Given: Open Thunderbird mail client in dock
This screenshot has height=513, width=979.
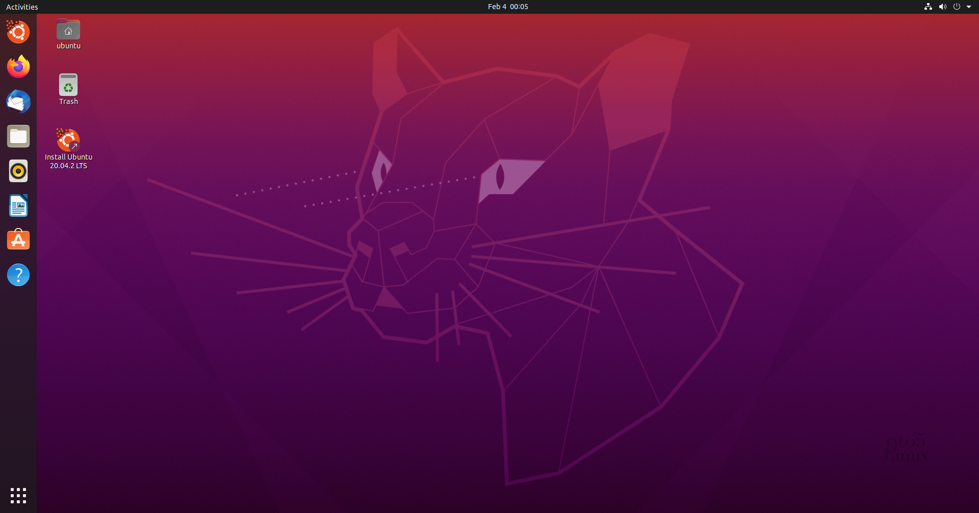Looking at the screenshot, I should 18,101.
